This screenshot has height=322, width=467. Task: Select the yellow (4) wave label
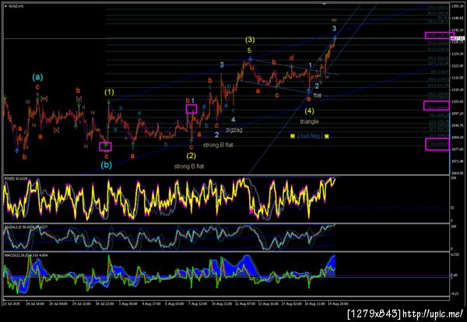point(310,111)
